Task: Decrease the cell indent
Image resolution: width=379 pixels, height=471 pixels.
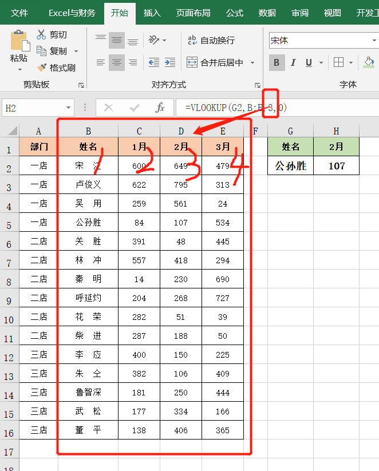Action: [154, 62]
